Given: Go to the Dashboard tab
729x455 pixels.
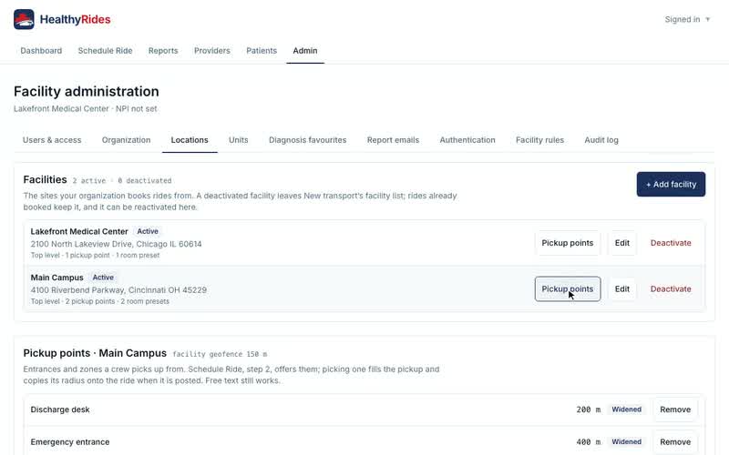Looking at the screenshot, I should click(x=41, y=51).
